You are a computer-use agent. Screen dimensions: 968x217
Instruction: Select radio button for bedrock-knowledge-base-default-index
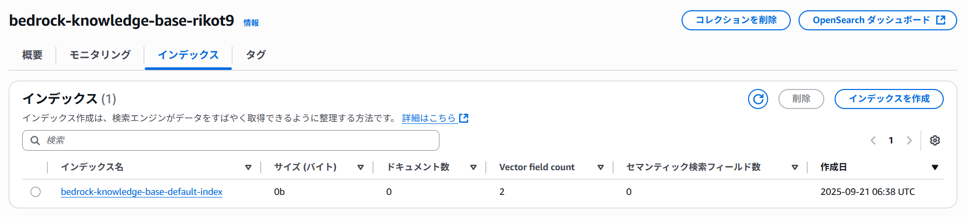point(36,192)
